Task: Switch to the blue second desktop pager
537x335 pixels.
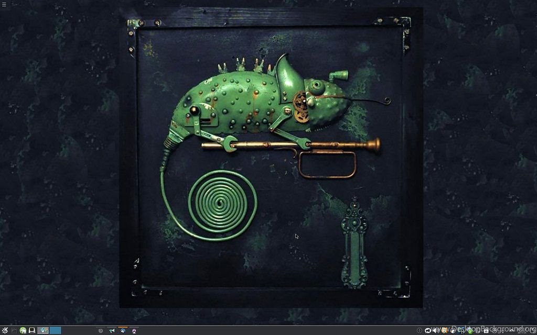Action: point(55,330)
